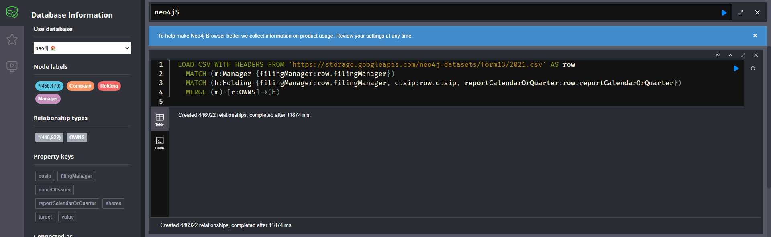Pin the result frame
Screen dimensions: 771x237
pos(718,55)
